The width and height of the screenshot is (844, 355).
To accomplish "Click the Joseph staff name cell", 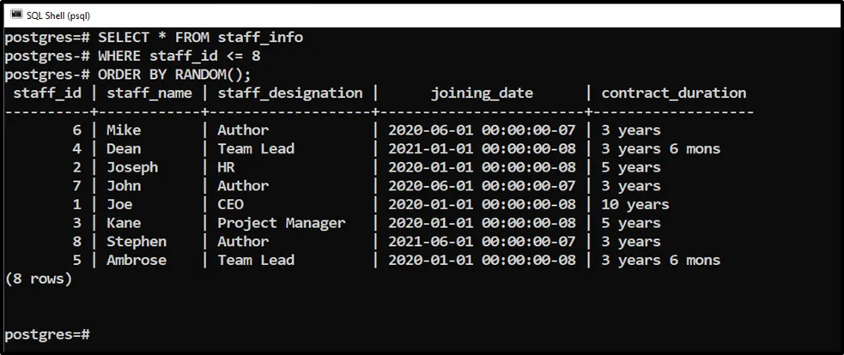I will coord(132,167).
